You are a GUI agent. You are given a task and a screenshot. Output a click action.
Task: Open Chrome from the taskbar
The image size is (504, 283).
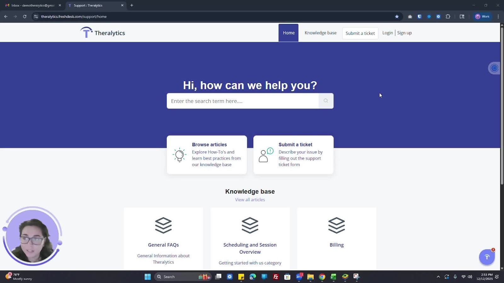(322, 277)
